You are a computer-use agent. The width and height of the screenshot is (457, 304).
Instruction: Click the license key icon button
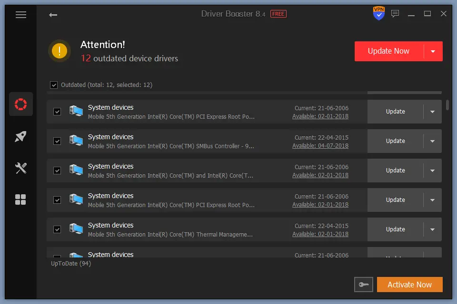tap(363, 284)
